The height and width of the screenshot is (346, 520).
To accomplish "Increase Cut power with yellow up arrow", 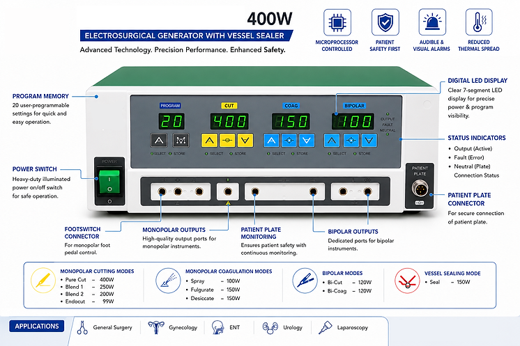I will (x=210, y=141).
